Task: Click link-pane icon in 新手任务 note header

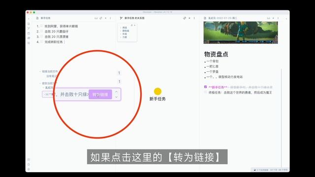Action: 101,18
